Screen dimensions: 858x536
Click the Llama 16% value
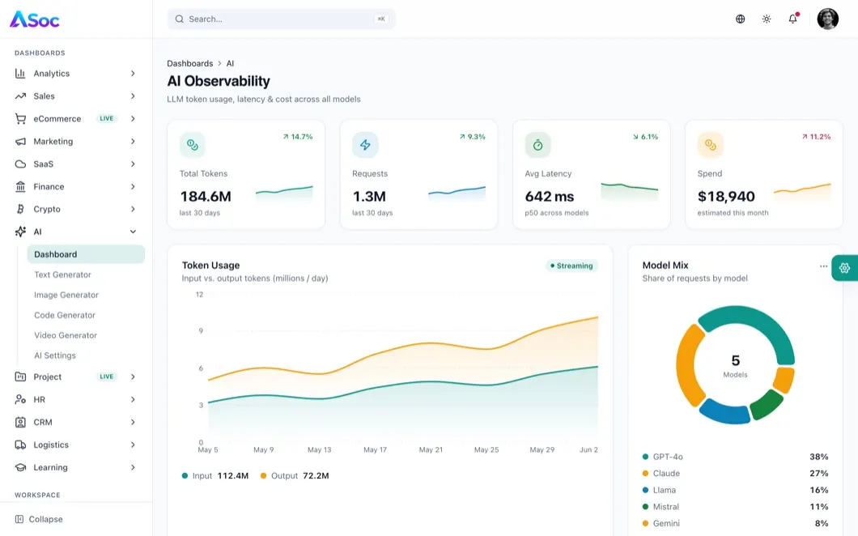click(819, 490)
